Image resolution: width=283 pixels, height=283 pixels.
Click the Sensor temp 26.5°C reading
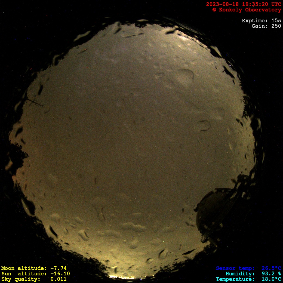point(248,268)
